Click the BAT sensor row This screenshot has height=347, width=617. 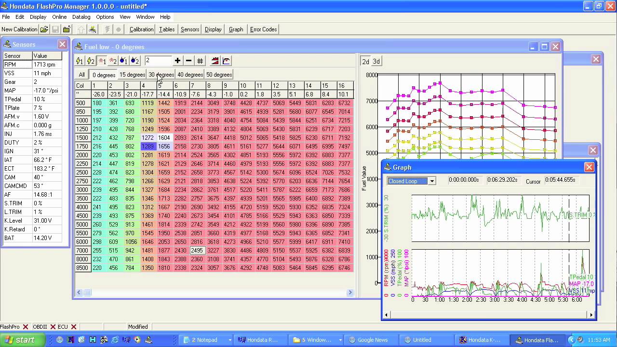click(33, 238)
